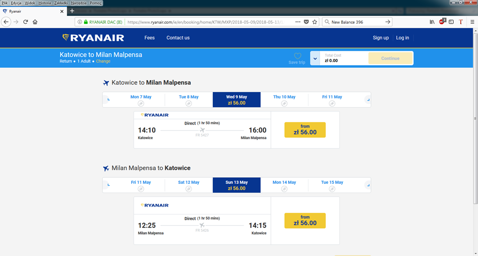Click the vertical page scrollbar
Viewport: 478px width, 256px height.
(475, 119)
